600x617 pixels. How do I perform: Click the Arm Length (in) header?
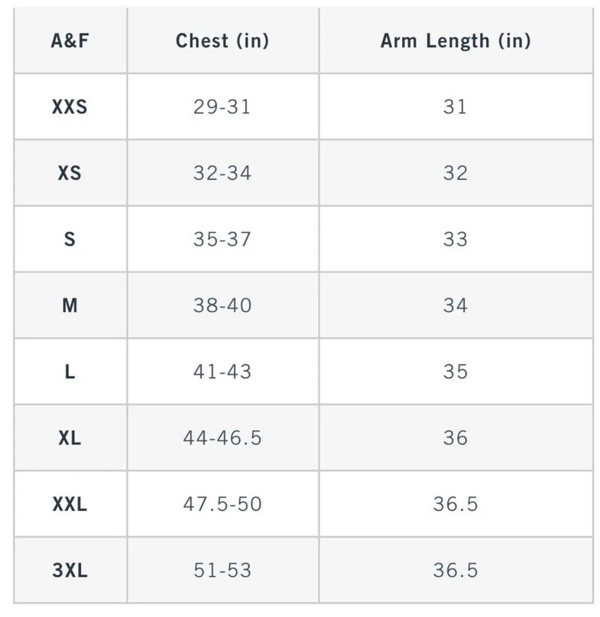(455, 41)
